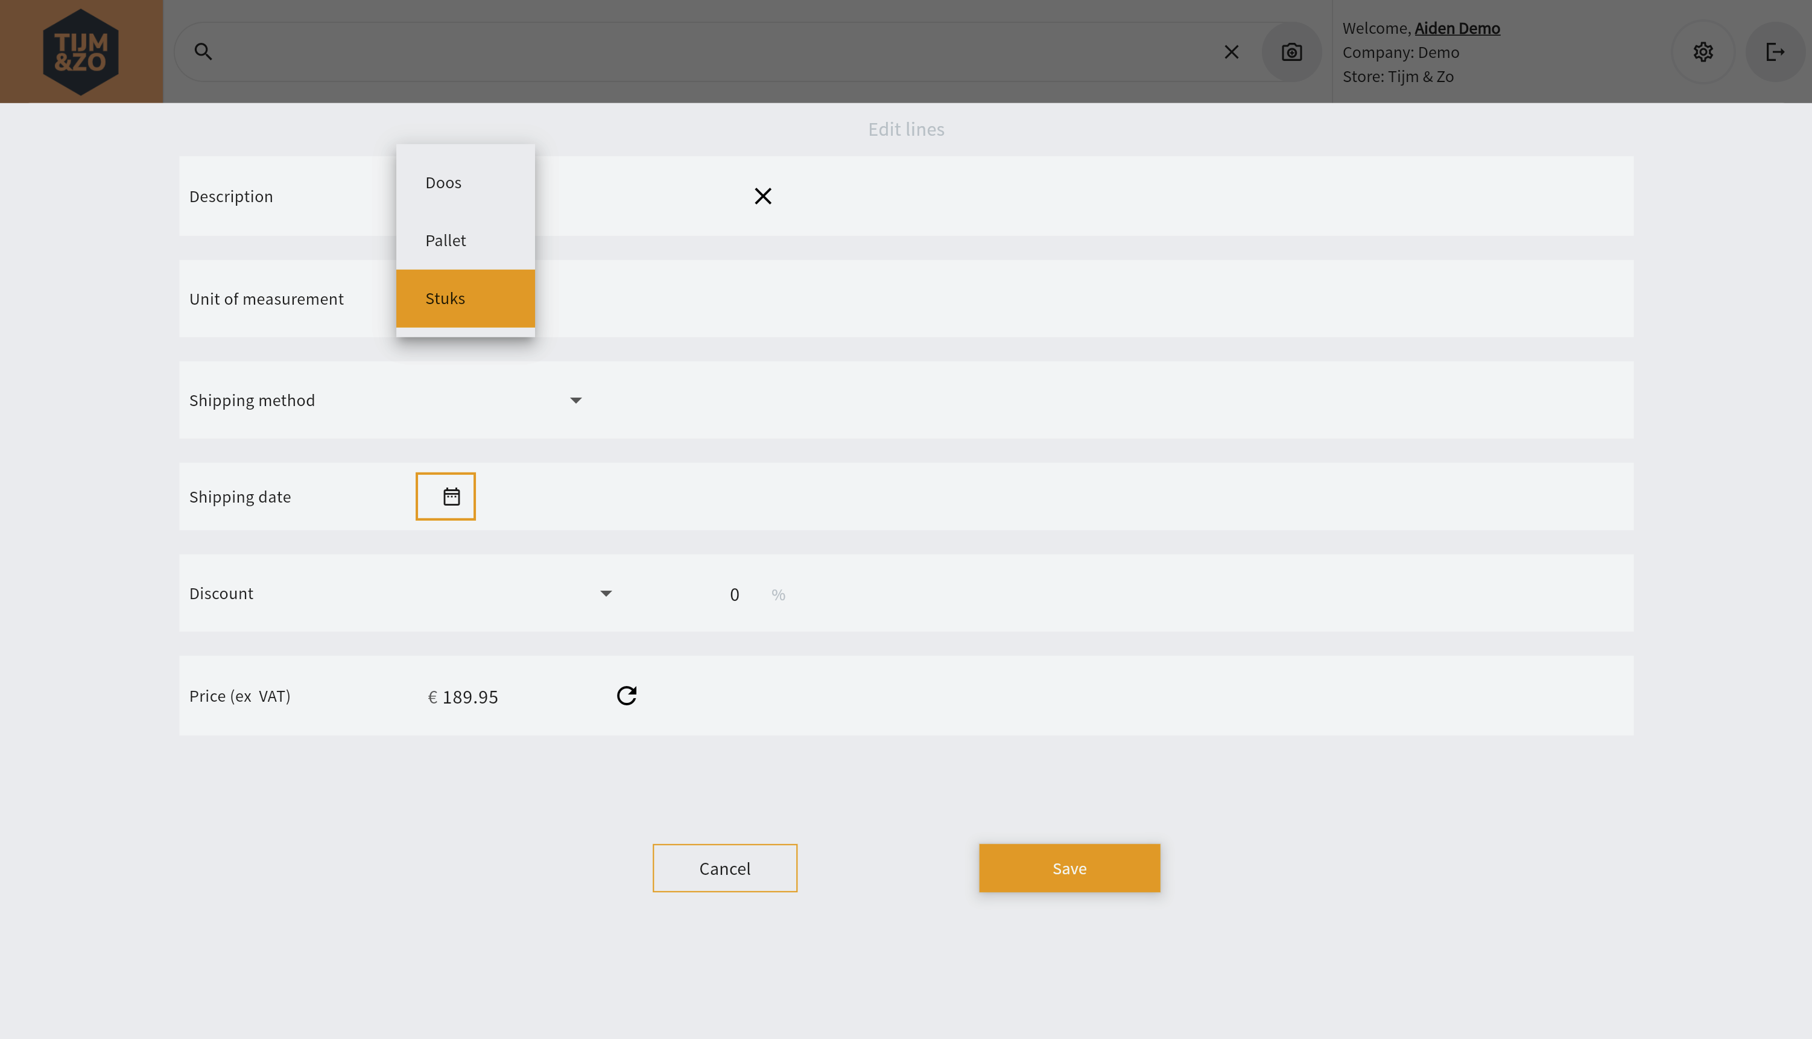The width and height of the screenshot is (1812, 1039).
Task: Click the discount percentage value field
Action: pyautogui.click(x=734, y=594)
